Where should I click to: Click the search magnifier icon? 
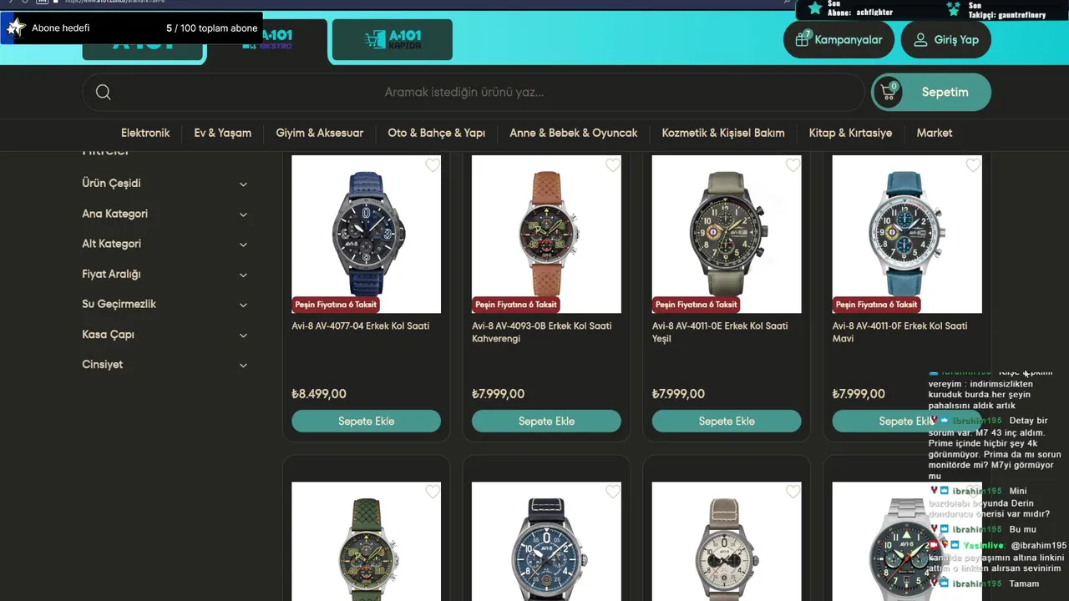click(x=104, y=92)
